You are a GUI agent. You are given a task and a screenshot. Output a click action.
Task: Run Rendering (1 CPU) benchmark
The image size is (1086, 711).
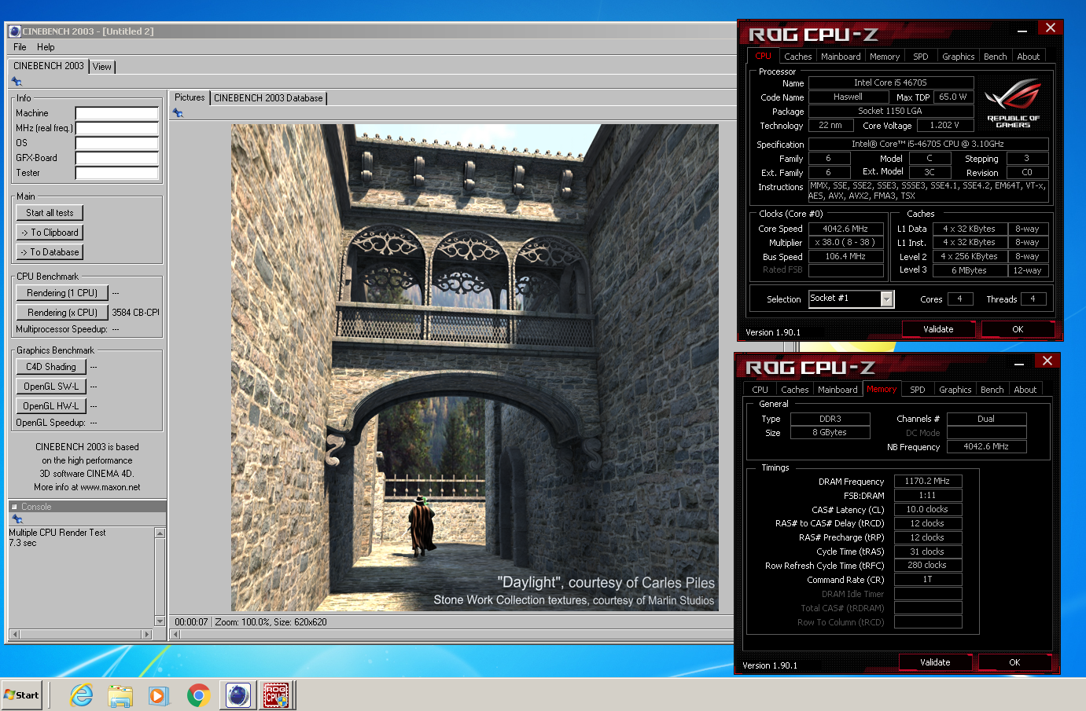[62, 293]
